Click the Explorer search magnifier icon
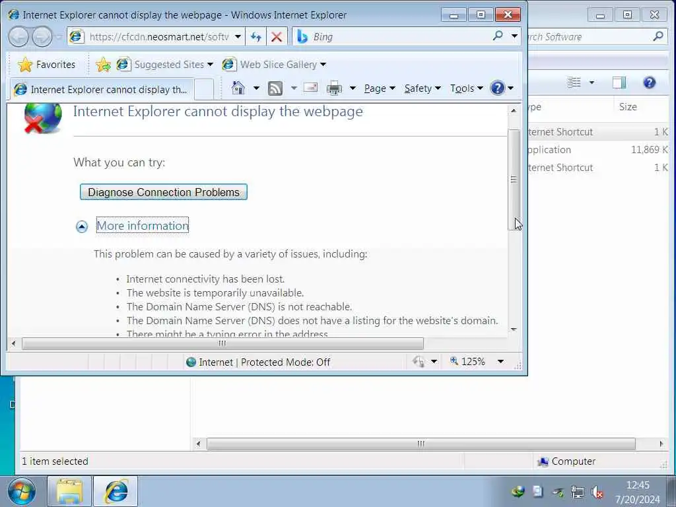The image size is (676, 507). point(658,36)
